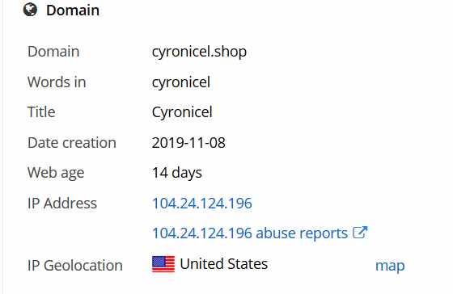The width and height of the screenshot is (453, 294).
Task: Open the 104.24.124.196 IP address link
Action: tap(202, 203)
